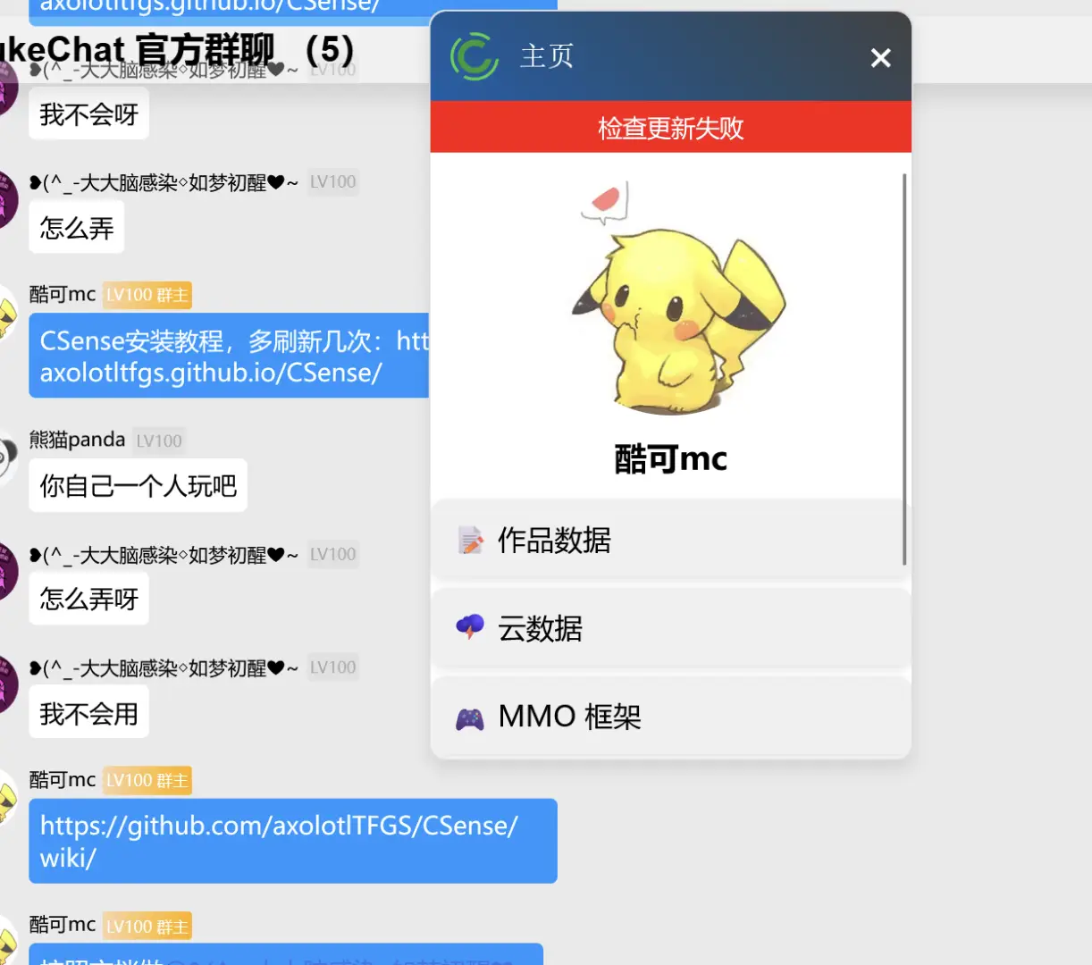The height and width of the screenshot is (965, 1092).
Task: Click the 酷可mc username above the github wiki link
Action: point(63,779)
